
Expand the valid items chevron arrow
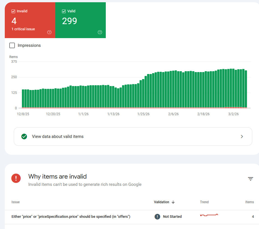[x=242, y=137]
